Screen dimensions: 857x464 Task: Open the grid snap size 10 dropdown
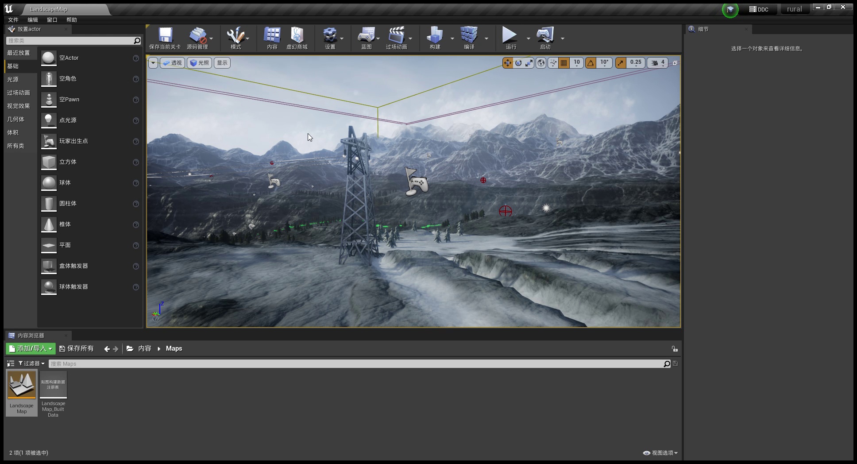pyautogui.click(x=577, y=63)
